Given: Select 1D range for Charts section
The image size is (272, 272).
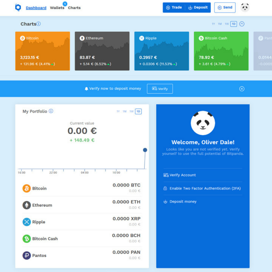Looking at the screenshot, I should click(234, 24).
